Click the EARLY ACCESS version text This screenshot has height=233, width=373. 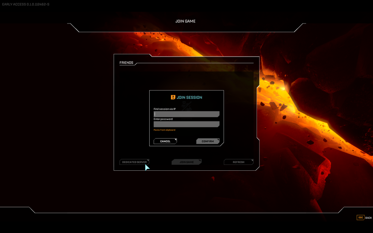[x=25, y=4]
